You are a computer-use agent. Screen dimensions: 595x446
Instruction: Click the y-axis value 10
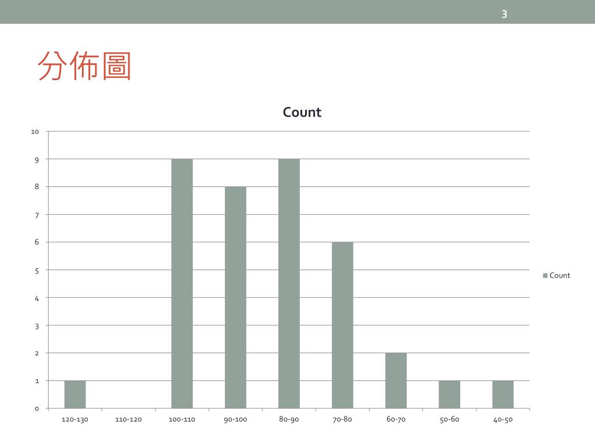[35, 132]
